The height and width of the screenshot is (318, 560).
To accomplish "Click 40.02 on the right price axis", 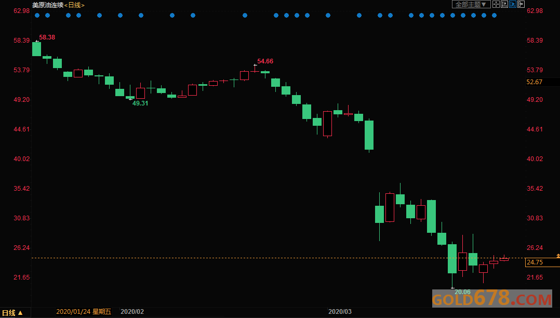I will click(x=535, y=158).
